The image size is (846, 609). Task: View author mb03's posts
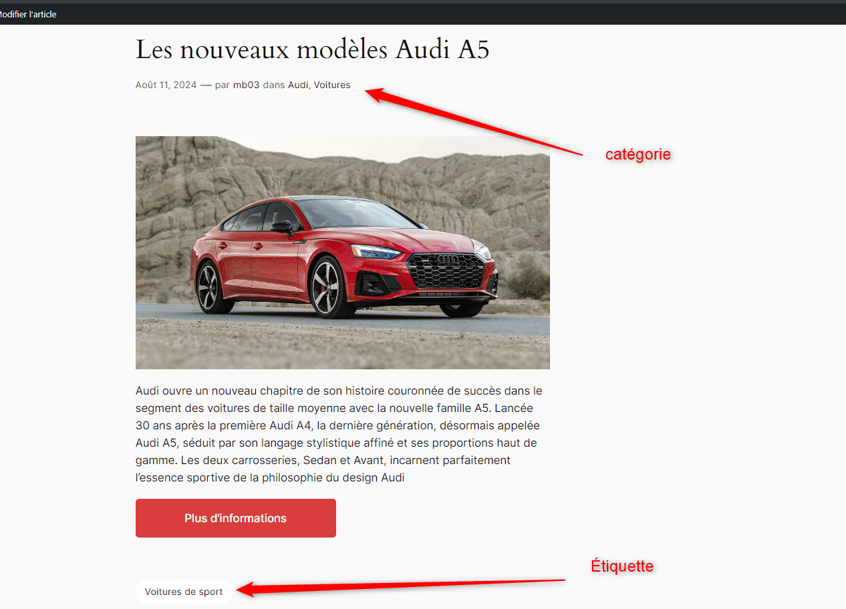[246, 85]
